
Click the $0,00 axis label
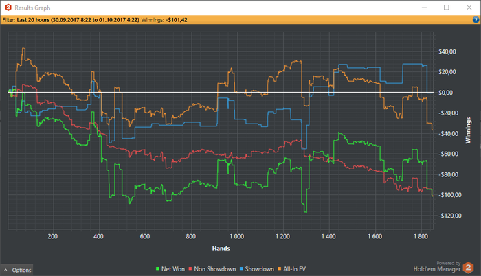pyautogui.click(x=445, y=93)
